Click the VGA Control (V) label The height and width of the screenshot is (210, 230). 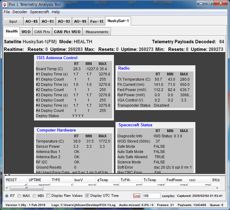130,100
